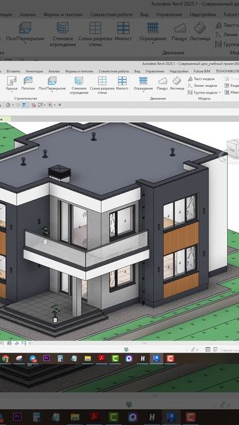Image resolution: width=239 pixels, height=425 pixels.
Task: Open the Аннотации ribbon tab
Action: (x=34, y=71)
